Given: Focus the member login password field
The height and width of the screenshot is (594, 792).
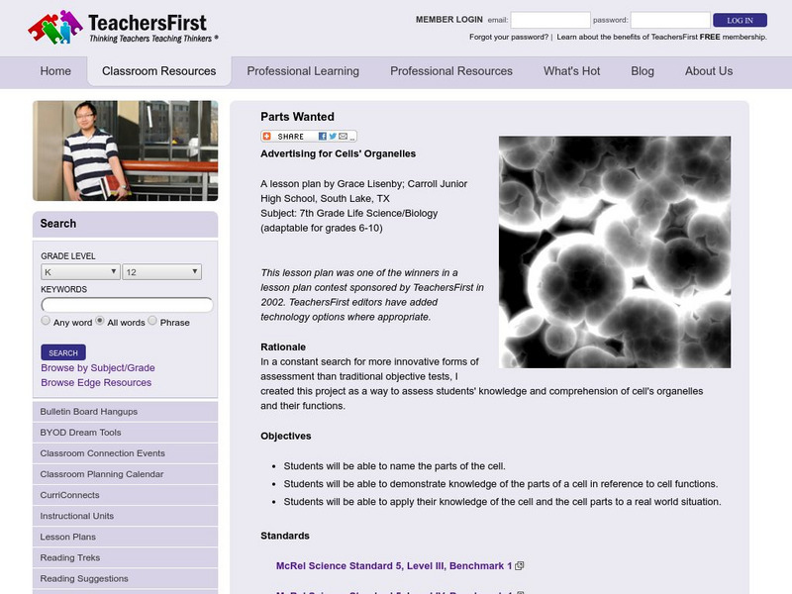Looking at the screenshot, I should click(670, 20).
